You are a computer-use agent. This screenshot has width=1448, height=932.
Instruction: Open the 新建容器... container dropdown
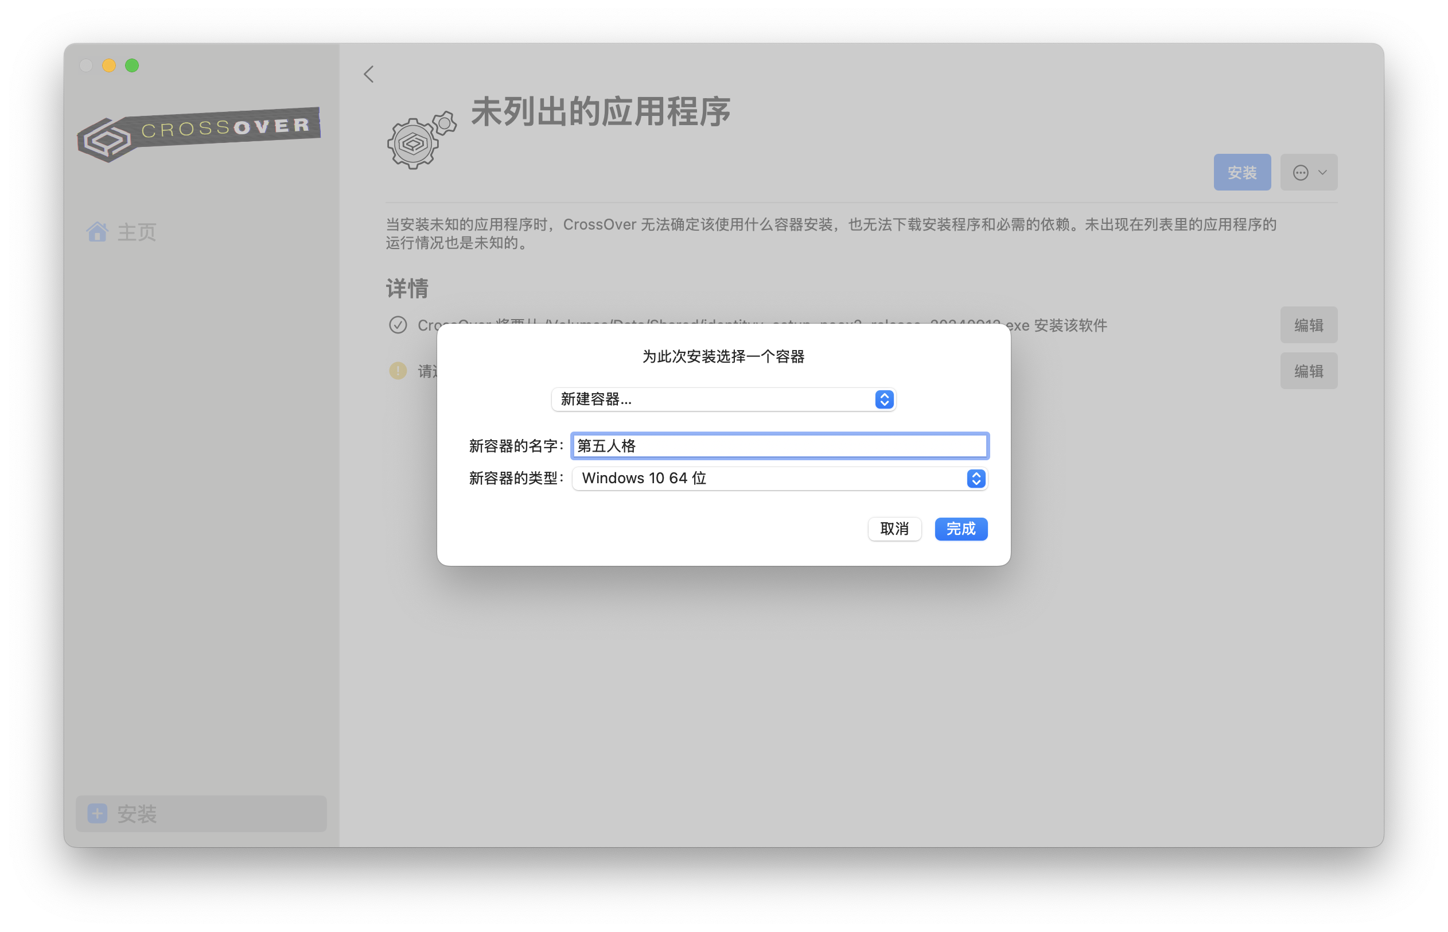point(723,399)
